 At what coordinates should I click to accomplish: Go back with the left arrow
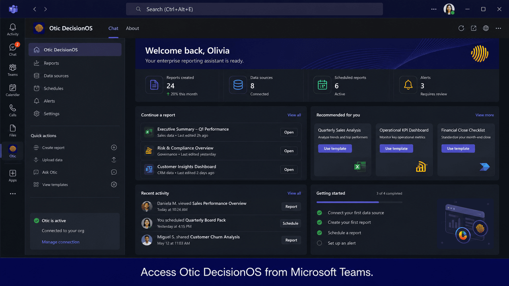[x=35, y=9]
